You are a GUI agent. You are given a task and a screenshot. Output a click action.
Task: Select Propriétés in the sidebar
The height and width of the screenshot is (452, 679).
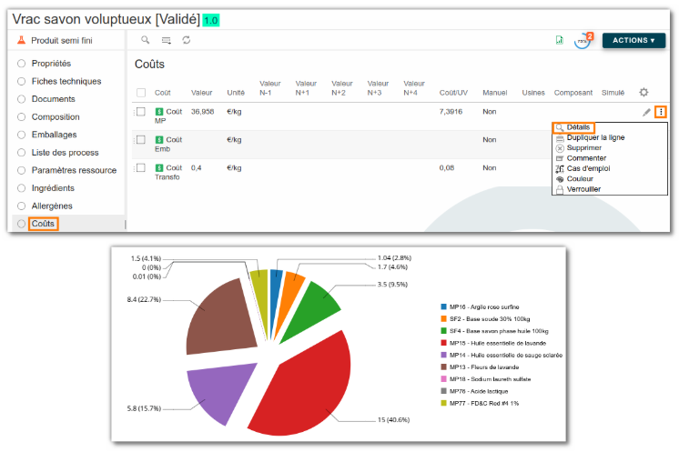[x=51, y=64]
